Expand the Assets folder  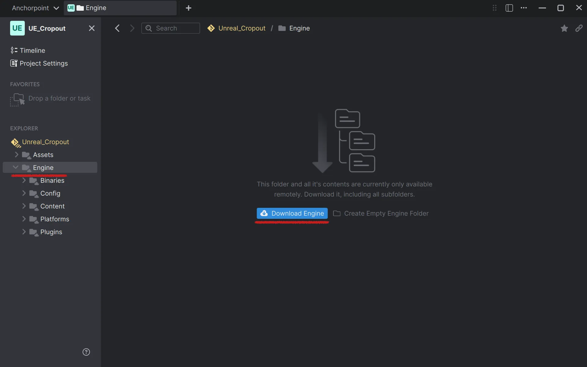point(17,155)
